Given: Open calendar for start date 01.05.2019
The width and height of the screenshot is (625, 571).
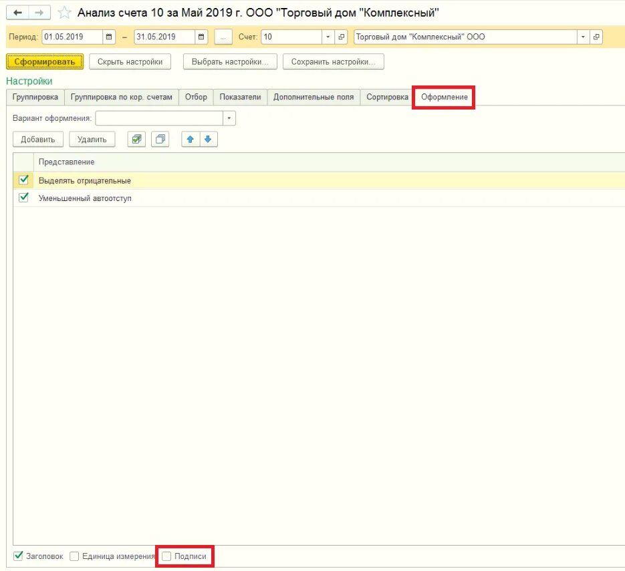Looking at the screenshot, I should (109, 37).
